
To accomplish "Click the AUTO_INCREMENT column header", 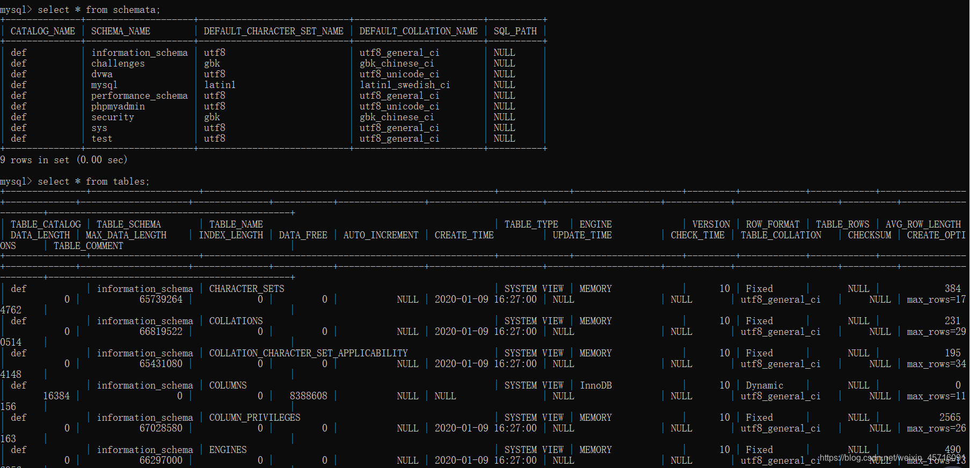I will [x=381, y=235].
